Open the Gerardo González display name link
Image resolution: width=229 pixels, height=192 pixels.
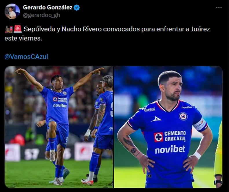47,8
